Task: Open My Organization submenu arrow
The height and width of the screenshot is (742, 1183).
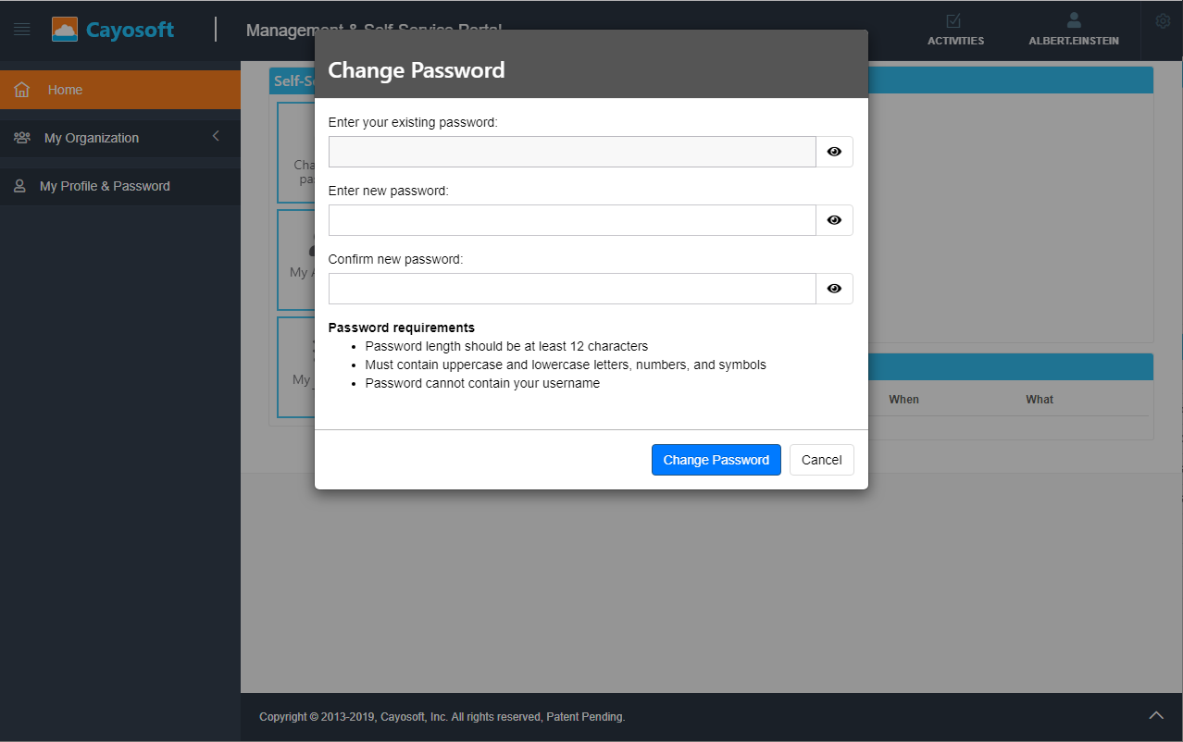Action: tap(215, 136)
